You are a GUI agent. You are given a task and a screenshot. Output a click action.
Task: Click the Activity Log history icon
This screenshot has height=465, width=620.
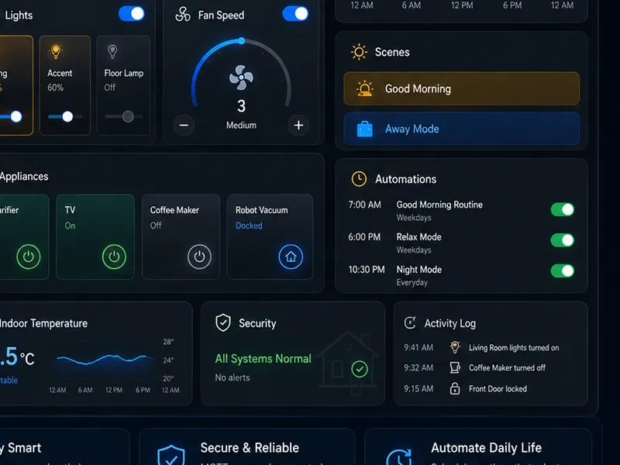coord(410,323)
